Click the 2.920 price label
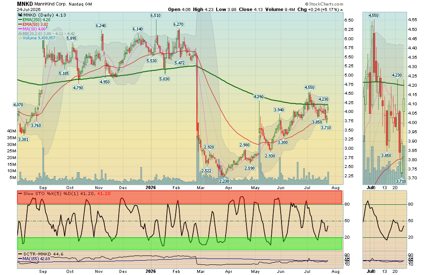424x275 pixels. click(x=209, y=147)
